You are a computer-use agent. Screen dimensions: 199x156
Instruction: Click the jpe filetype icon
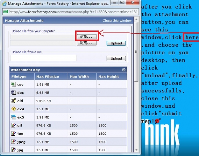[13, 133]
